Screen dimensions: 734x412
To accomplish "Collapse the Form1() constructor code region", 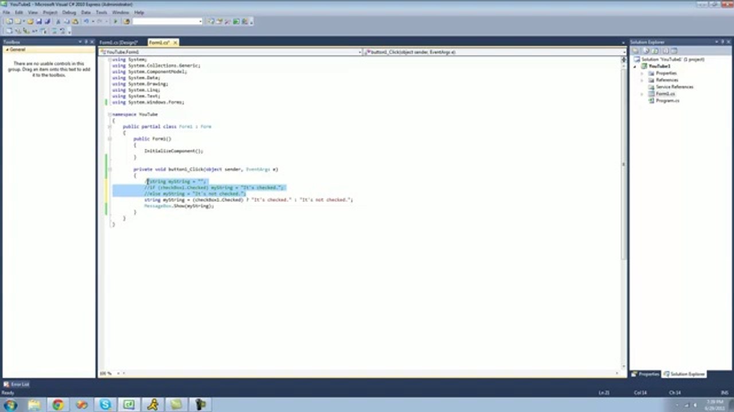I will tap(109, 139).
